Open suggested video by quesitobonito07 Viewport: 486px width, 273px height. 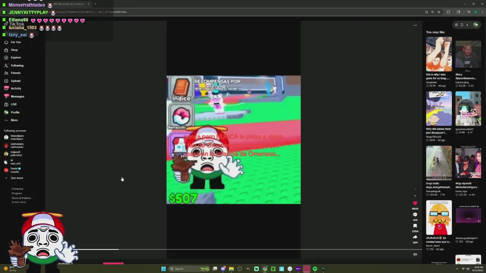tap(468, 108)
